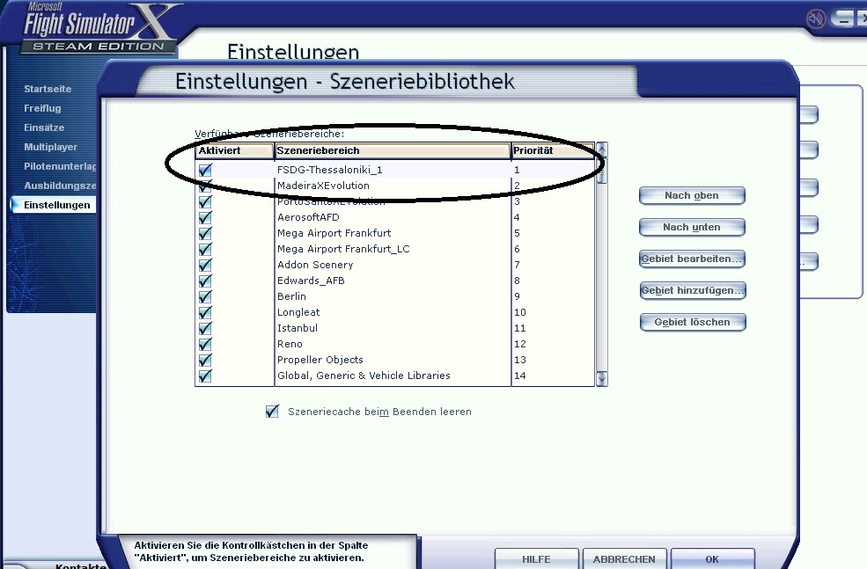
Task: Uncheck the FSDG-Thessaloniki_1 scenery checkbox
Action: [x=205, y=171]
